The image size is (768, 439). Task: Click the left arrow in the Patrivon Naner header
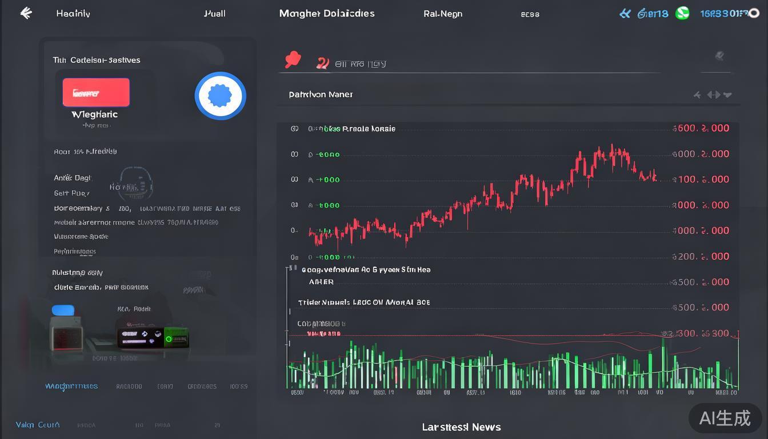point(697,95)
